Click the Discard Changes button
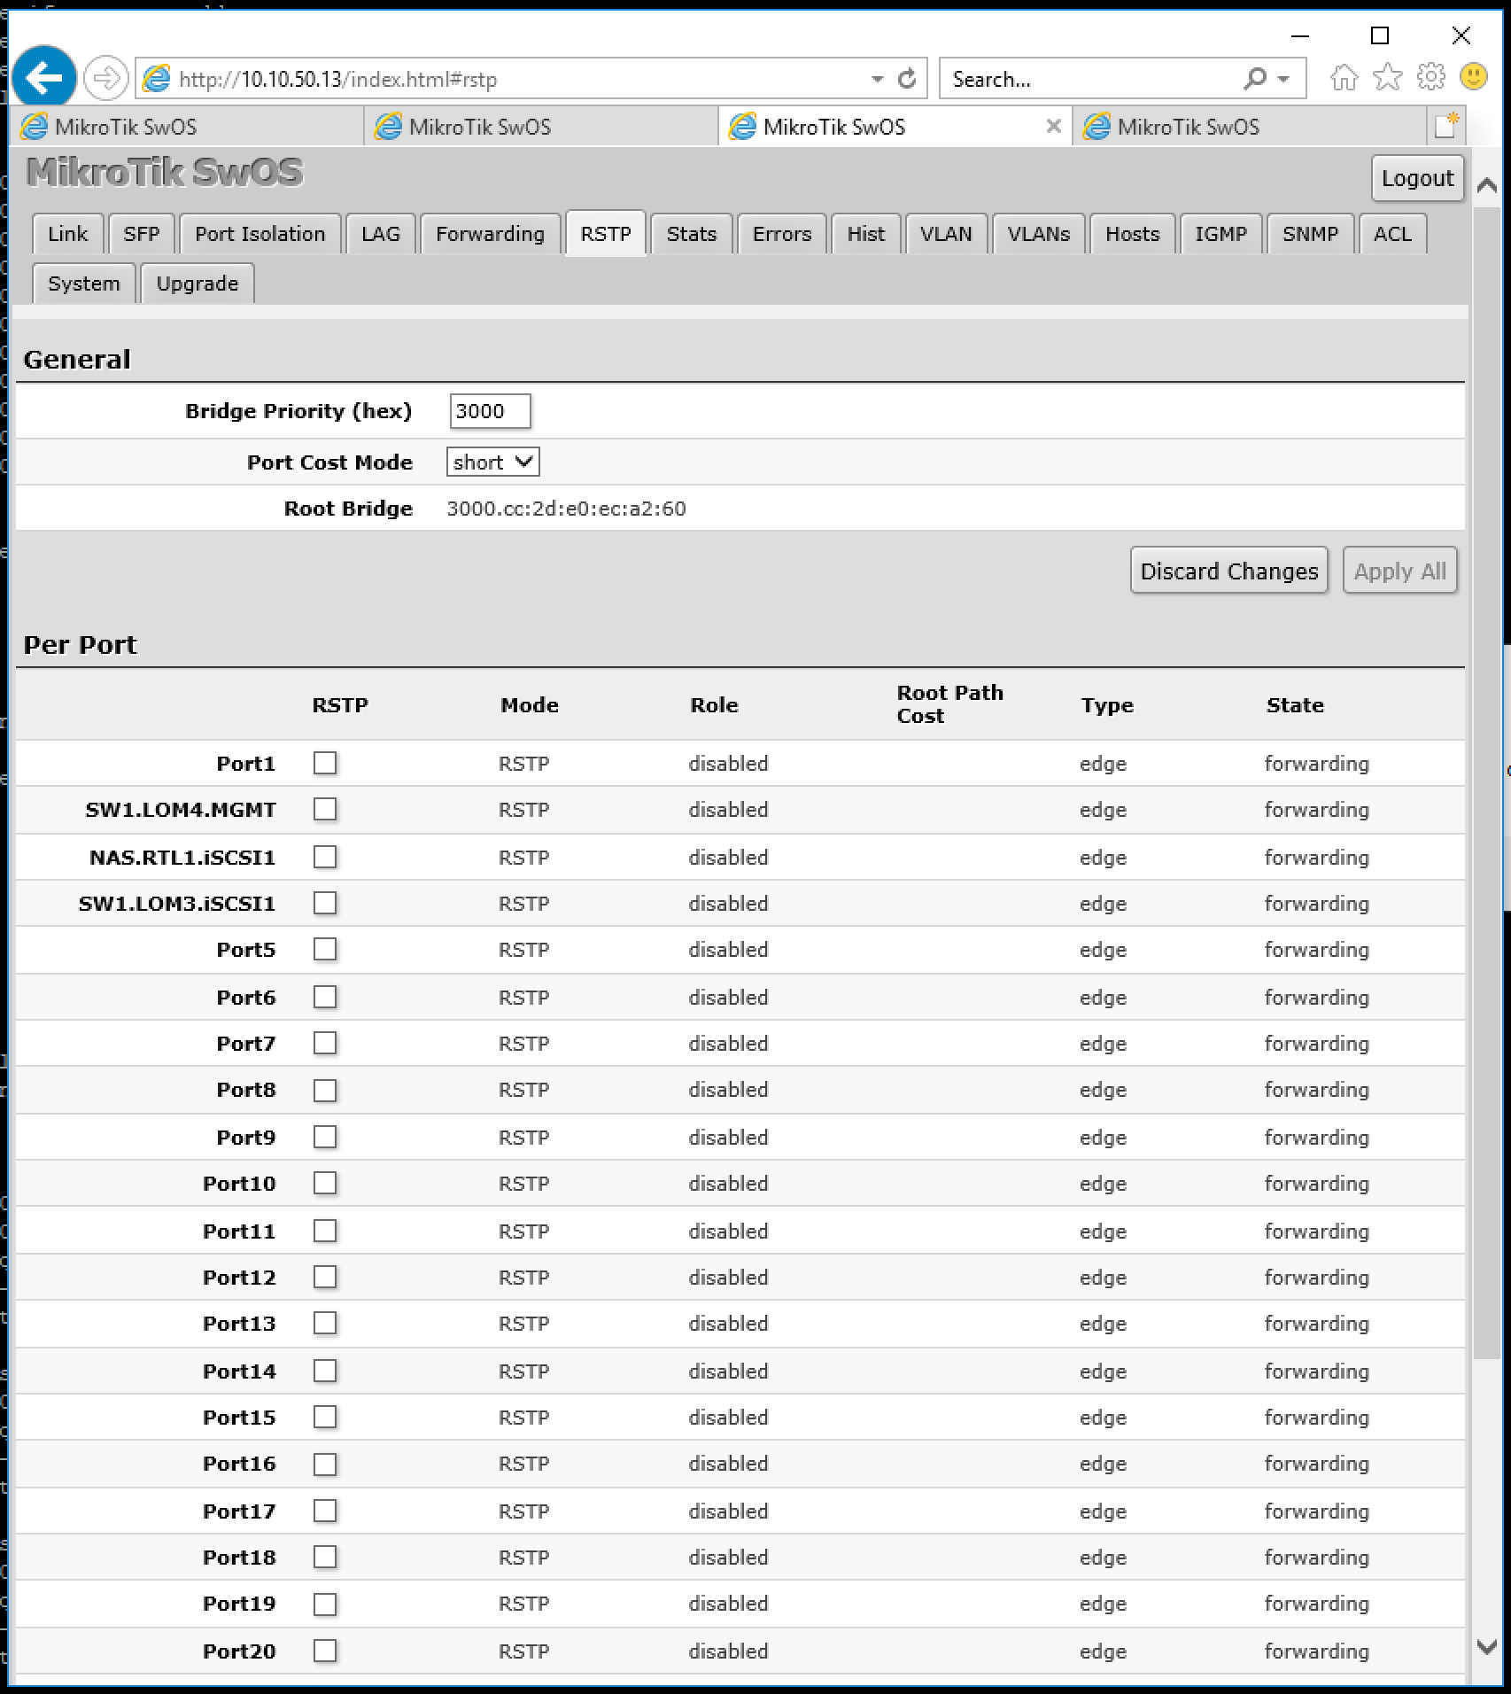Screen dimensions: 1511x1694 (x=1228, y=571)
